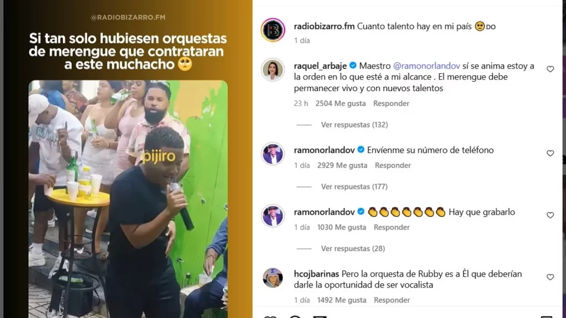Open ramonorlandov's avatar on the 'Hay que grabarlo' comment
Viewport: 566px width, 318px height.
click(x=273, y=216)
